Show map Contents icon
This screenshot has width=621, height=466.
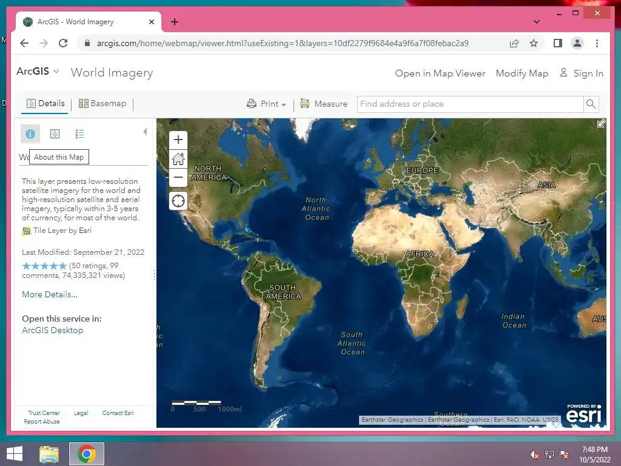(x=55, y=134)
